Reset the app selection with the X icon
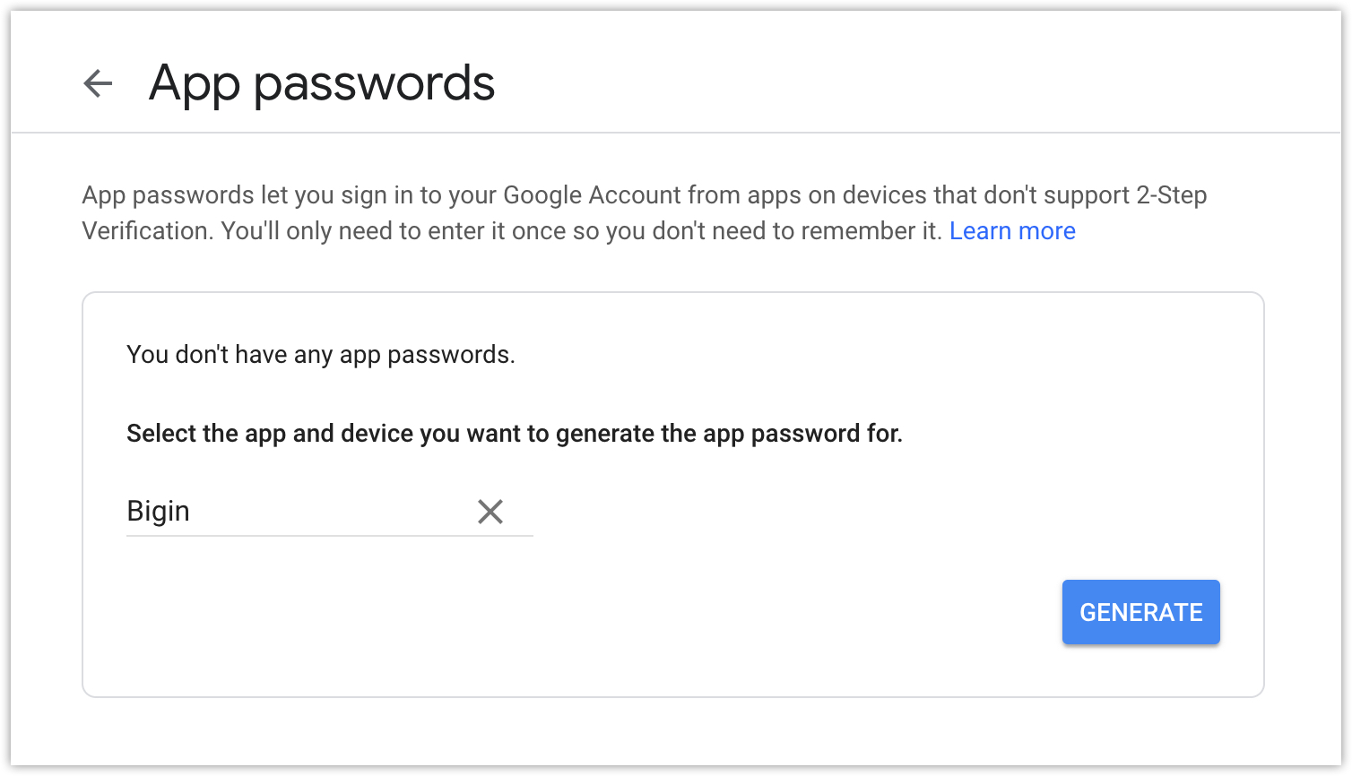The height and width of the screenshot is (776, 1352). (x=490, y=512)
